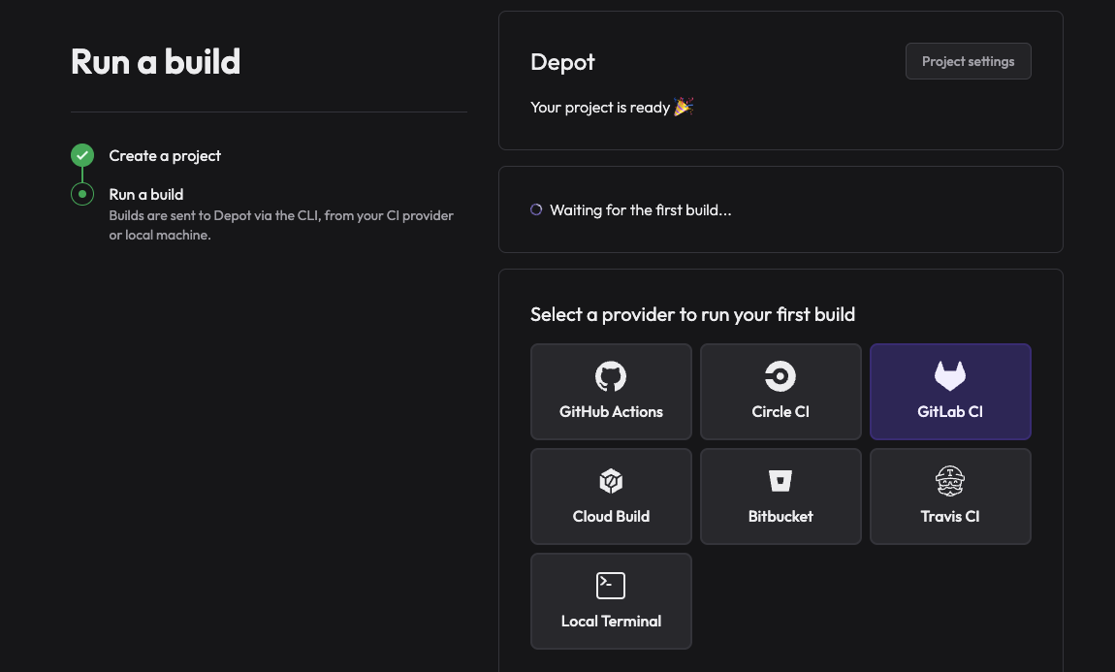Click the Depot project title
Viewport: 1115px width, 672px height.
pyautogui.click(x=562, y=62)
